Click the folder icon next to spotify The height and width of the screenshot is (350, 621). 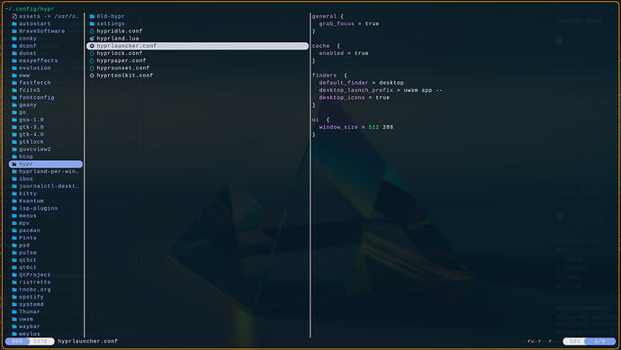coord(14,297)
